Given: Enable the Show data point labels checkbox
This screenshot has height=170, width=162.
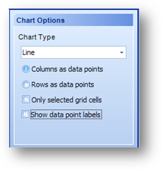Looking at the screenshot, I should tap(25, 114).
